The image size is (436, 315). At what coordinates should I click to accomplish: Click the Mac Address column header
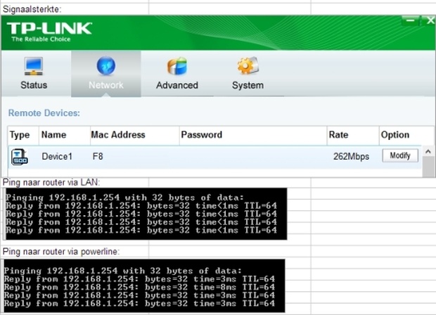118,135
